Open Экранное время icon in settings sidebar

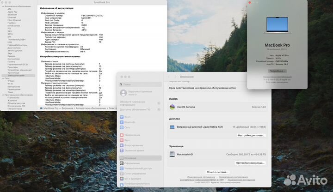point(122,150)
